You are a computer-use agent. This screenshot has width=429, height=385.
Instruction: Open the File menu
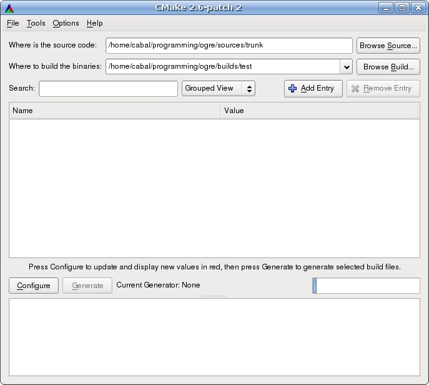(13, 23)
